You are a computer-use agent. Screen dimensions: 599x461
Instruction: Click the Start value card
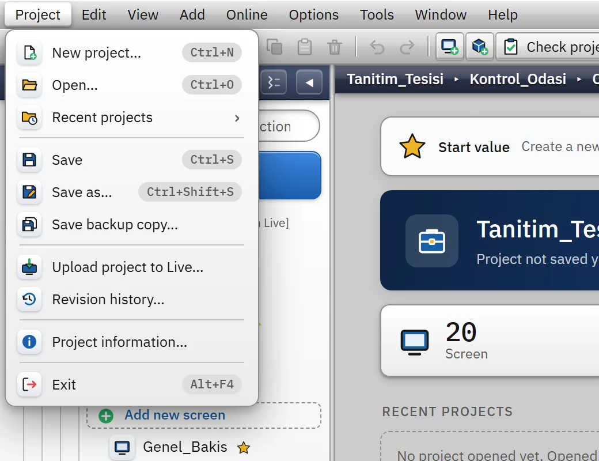point(490,146)
